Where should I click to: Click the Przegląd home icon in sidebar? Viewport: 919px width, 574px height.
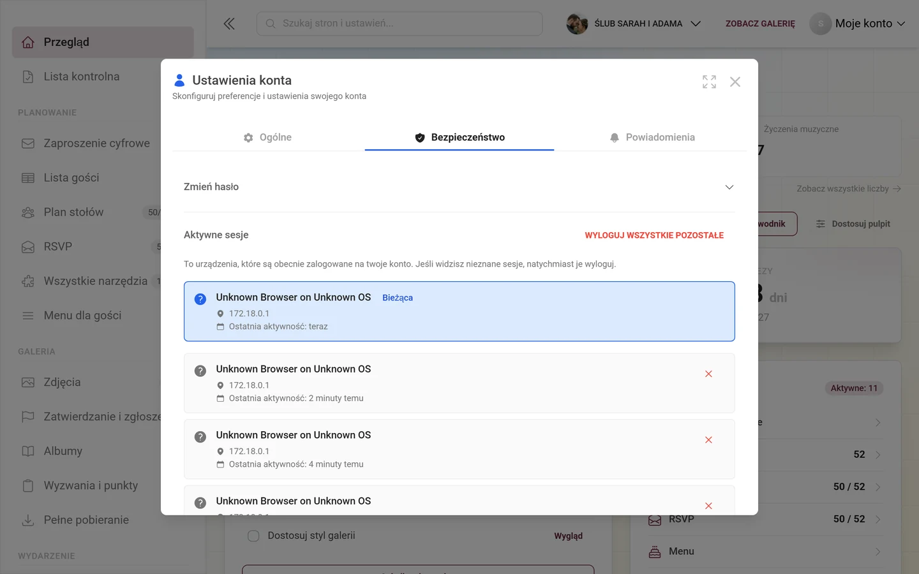point(28,42)
